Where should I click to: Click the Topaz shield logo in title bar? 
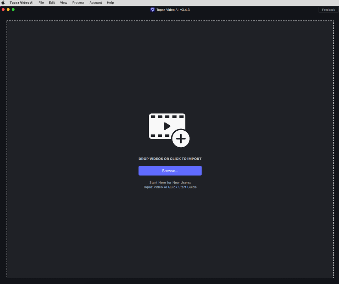[153, 10]
